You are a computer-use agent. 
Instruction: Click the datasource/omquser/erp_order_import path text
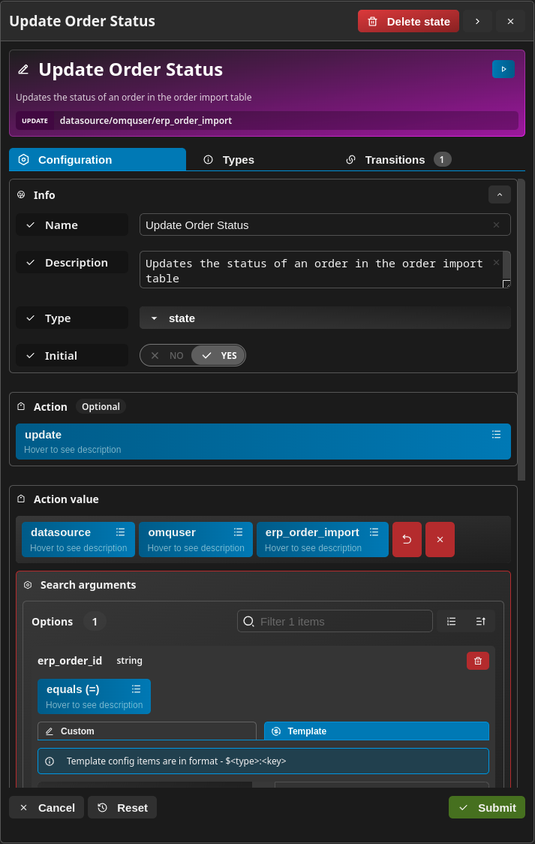146,121
